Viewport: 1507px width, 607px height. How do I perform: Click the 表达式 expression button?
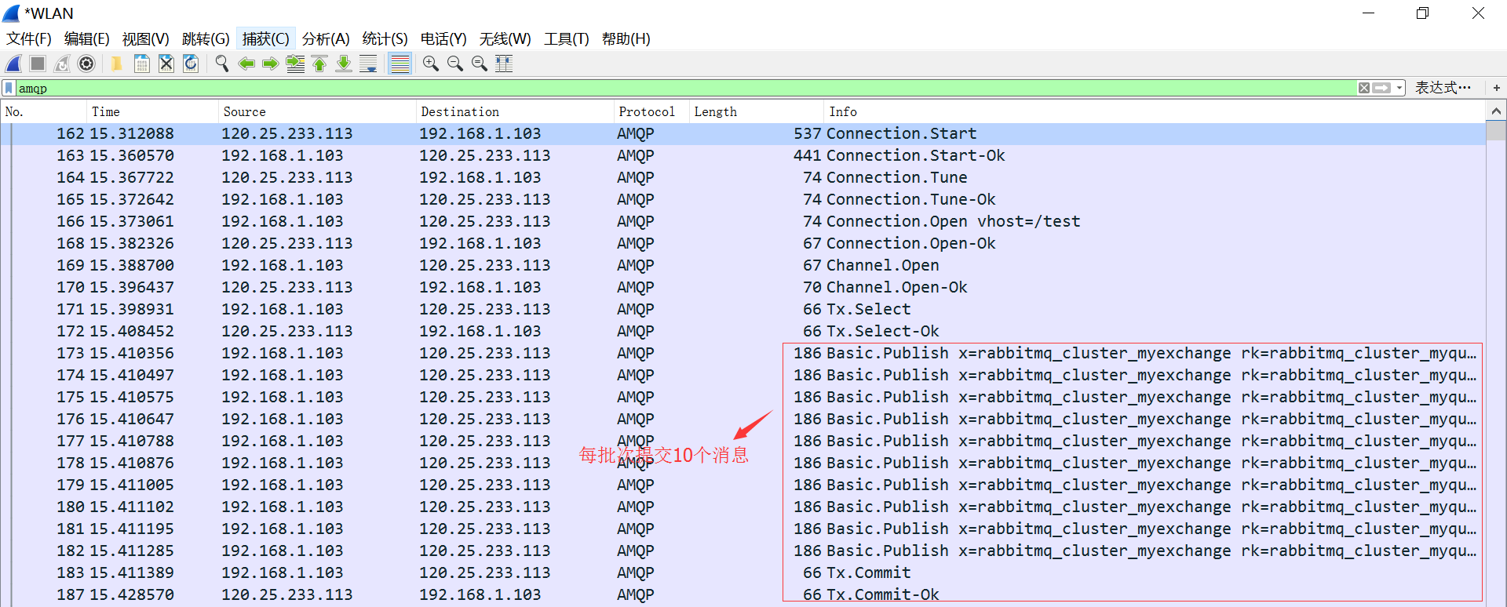pyautogui.click(x=1443, y=88)
